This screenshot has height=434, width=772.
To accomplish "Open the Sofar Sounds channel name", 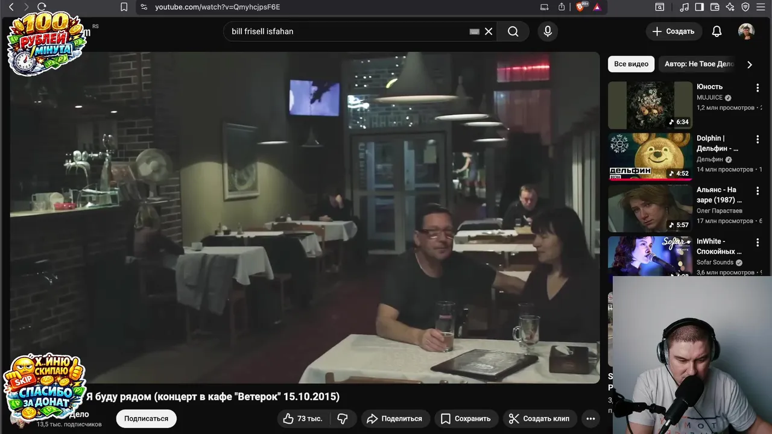I will (715, 262).
